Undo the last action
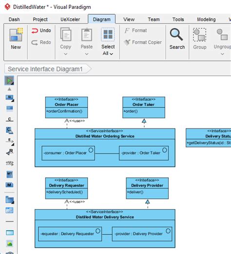Image resolution: width=231 pixels, height=254 pixels. pyautogui.click(x=41, y=30)
